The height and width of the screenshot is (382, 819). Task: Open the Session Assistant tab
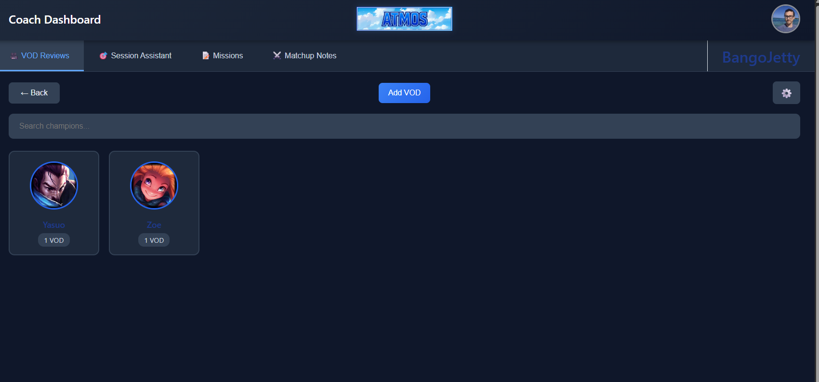coord(135,56)
